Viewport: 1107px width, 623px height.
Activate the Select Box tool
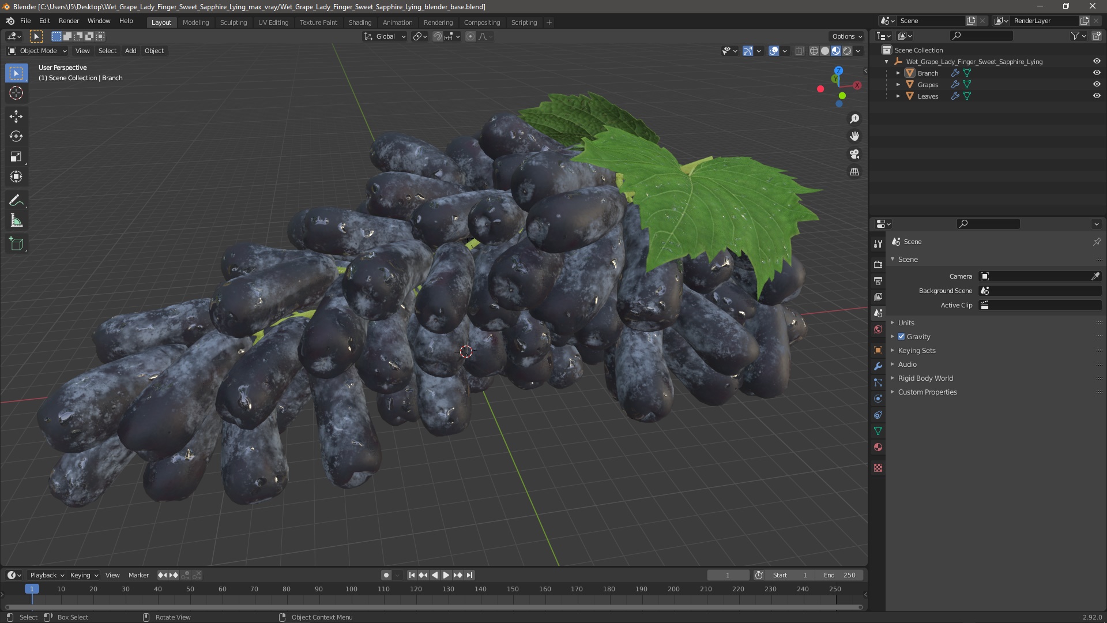pos(16,73)
